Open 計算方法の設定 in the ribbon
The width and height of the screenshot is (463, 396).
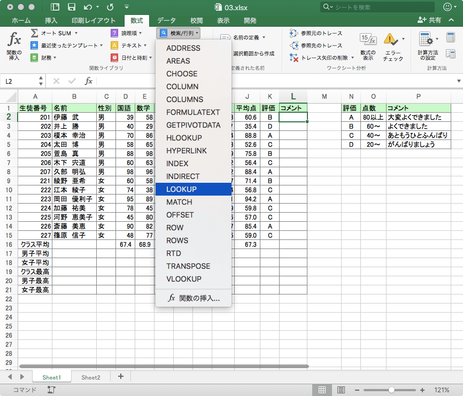(426, 45)
